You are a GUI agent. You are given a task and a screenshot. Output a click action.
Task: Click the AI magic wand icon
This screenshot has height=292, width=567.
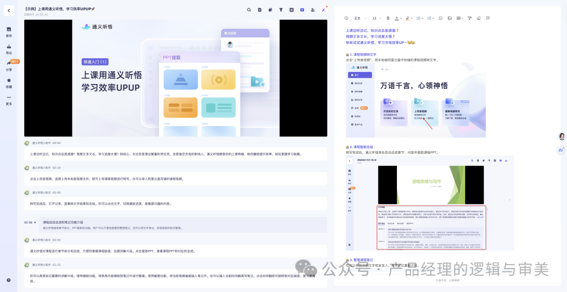tap(323, 10)
